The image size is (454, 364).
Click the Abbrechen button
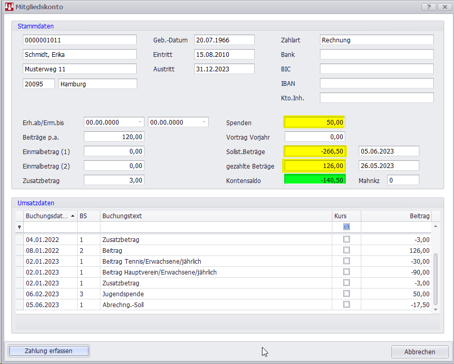pyautogui.click(x=419, y=352)
